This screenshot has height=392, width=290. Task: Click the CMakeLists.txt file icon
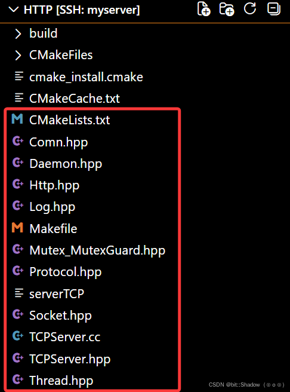pos(17,119)
